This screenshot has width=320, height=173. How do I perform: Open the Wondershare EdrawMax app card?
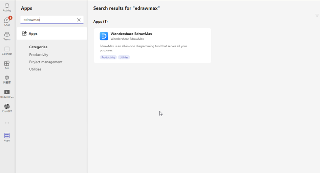point(152,46)
